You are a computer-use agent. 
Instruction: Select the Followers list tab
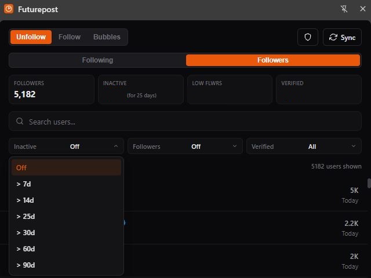click(273, 60)
